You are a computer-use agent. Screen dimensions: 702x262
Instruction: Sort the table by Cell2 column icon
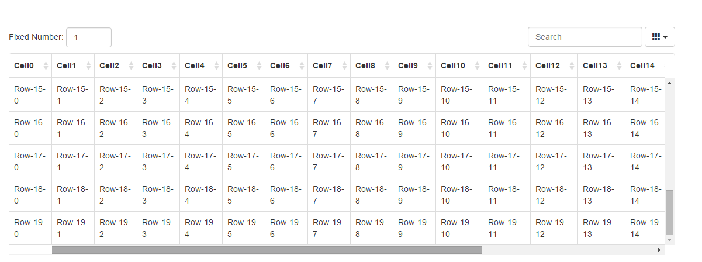(x=132, y=66)
